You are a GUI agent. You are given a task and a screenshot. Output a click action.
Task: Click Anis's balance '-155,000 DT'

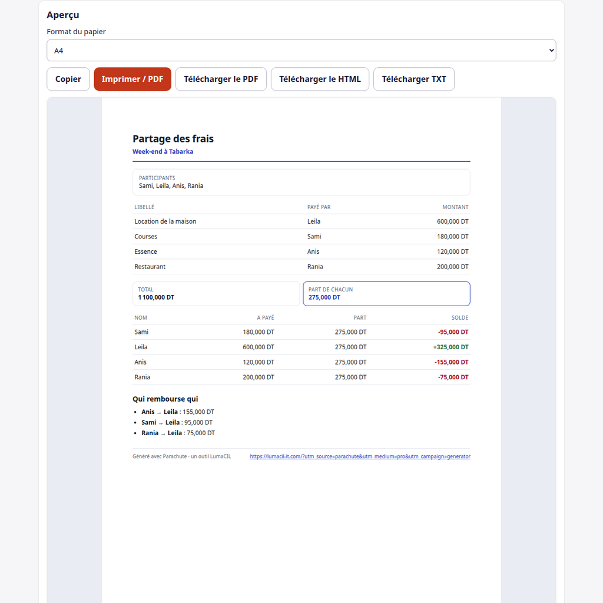tap(452, 362)
